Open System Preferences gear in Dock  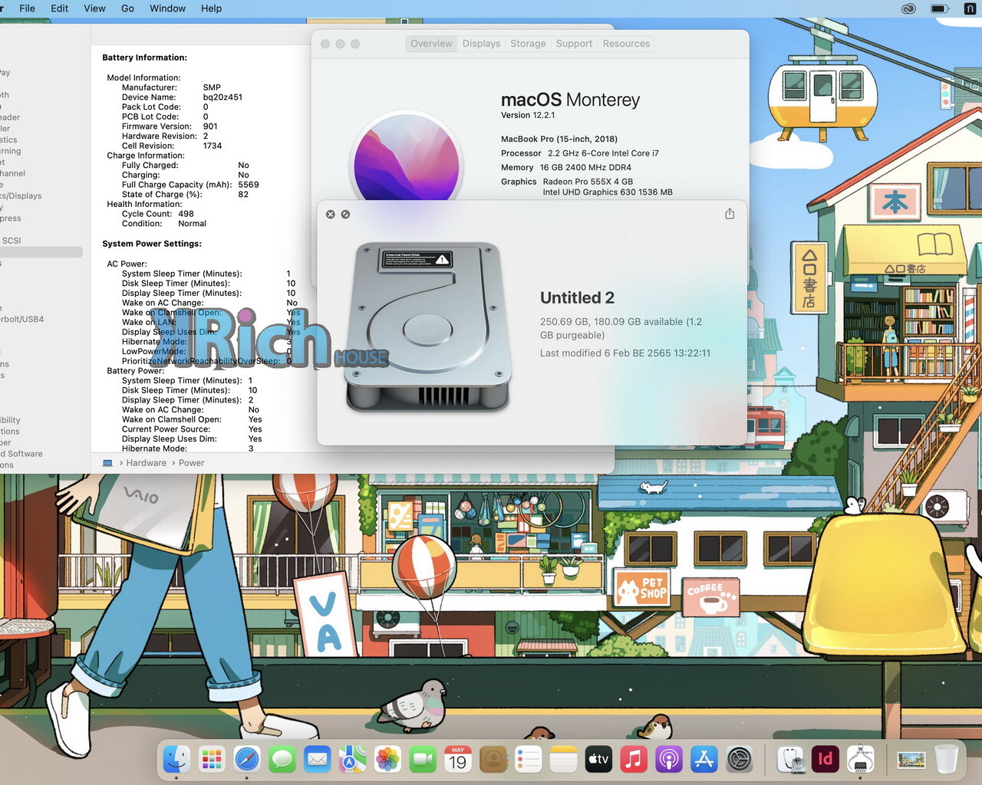point(740,760)
